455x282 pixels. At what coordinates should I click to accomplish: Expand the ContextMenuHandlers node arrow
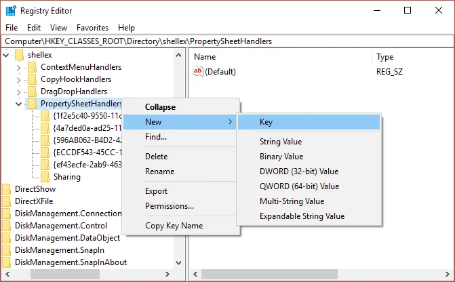19,68
